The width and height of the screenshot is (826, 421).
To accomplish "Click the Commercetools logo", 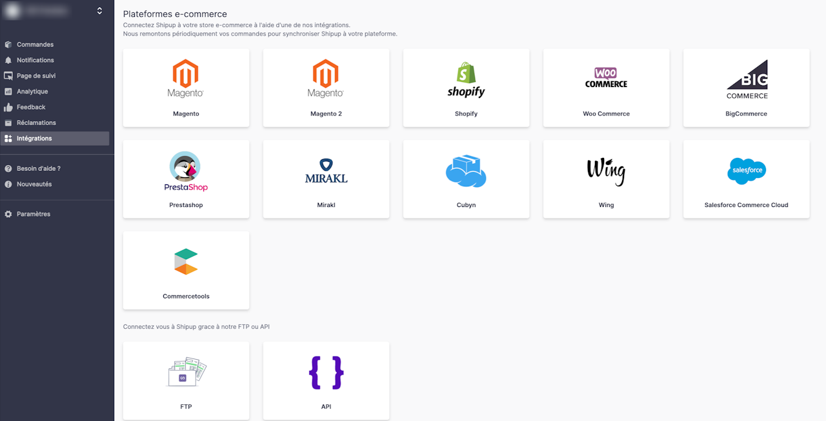I will coord(186,262).
